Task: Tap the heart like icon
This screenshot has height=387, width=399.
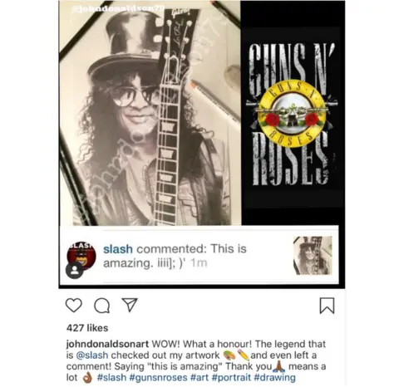Action: coord(74,306)
